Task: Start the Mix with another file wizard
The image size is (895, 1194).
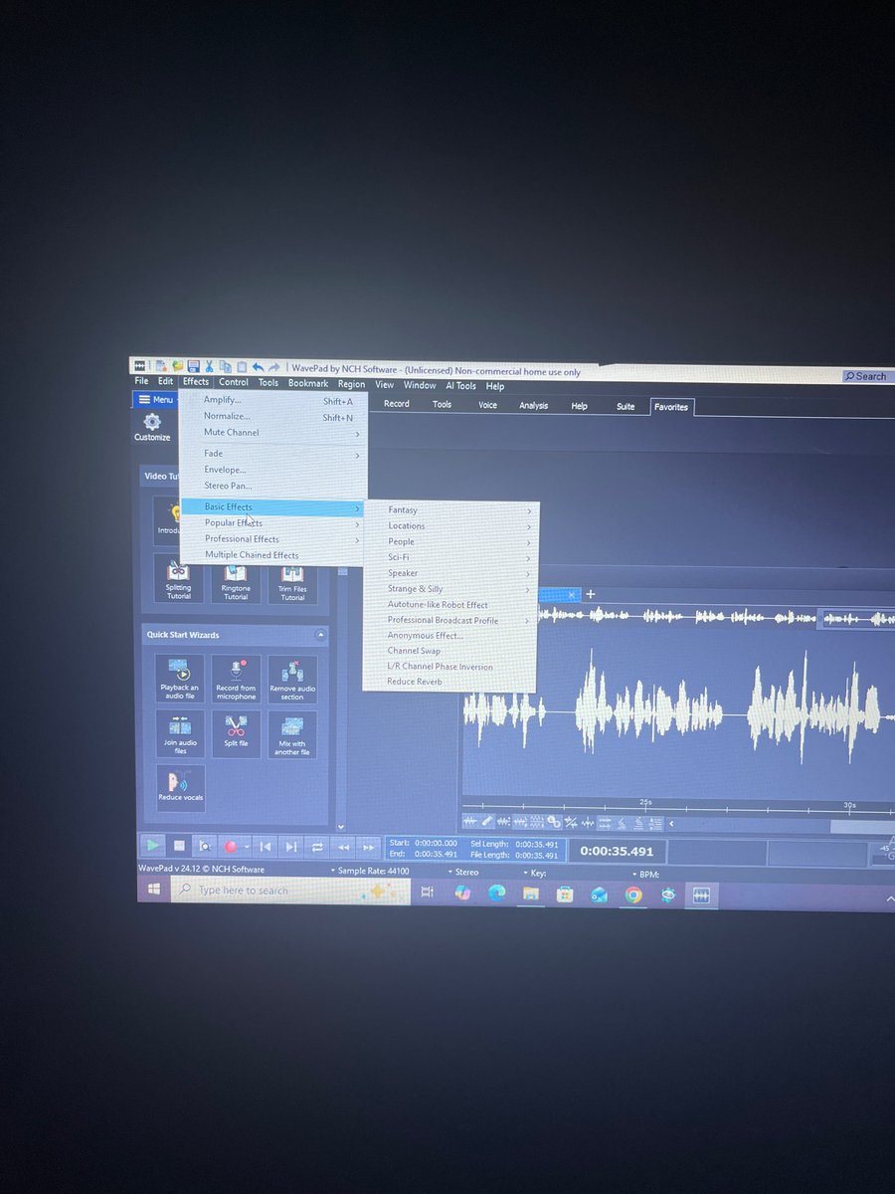Action: pos(292,735)
